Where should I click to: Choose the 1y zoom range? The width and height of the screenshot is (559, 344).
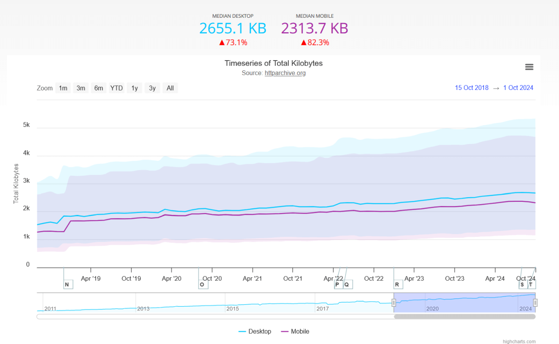pos(135,88)
